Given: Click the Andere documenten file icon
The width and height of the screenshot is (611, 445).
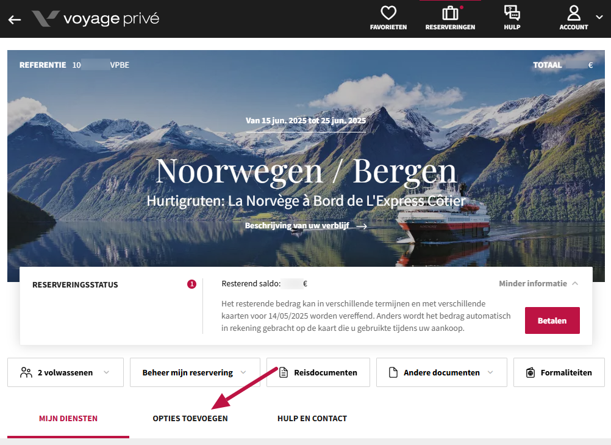Looking at the screenshot, I should pos(393,372).
